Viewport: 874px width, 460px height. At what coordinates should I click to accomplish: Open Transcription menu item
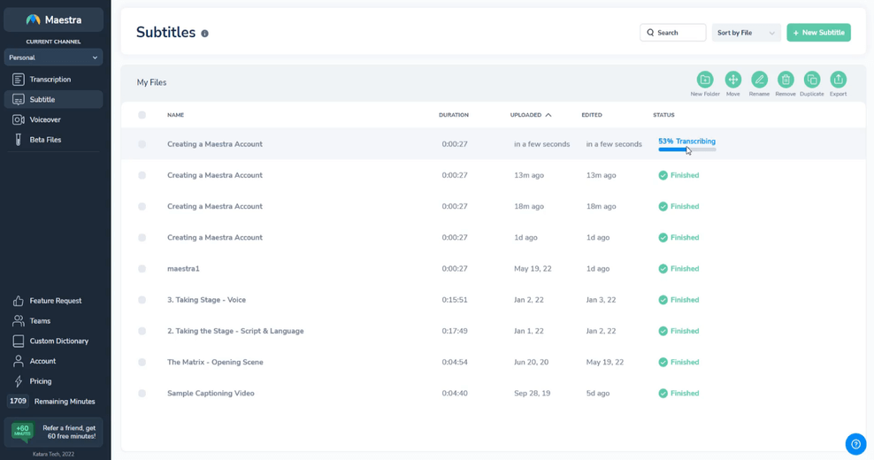(x=50, y=80)
